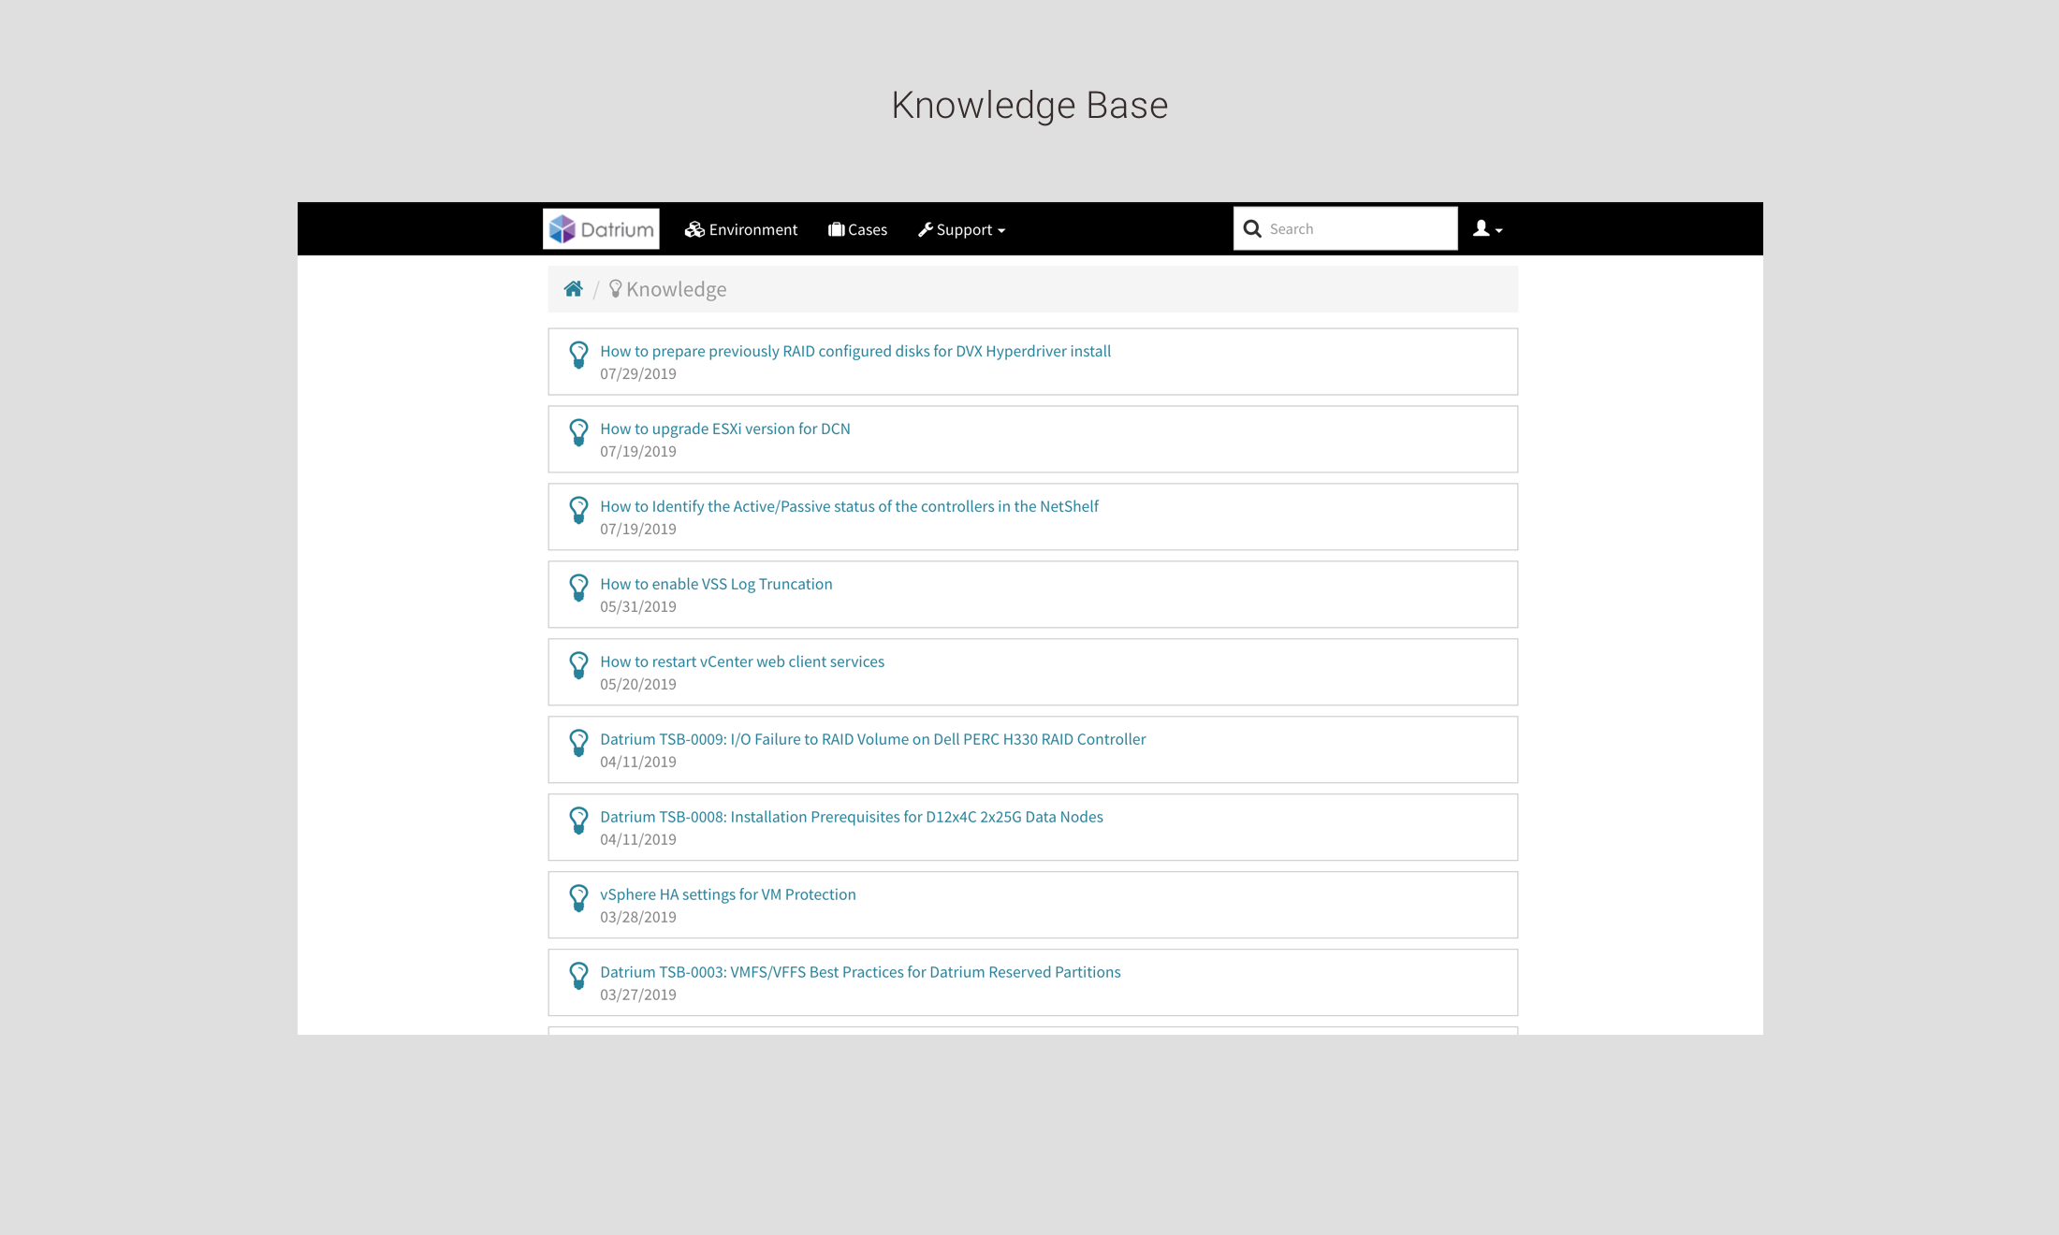Click the Environment cubes icon
2059x1235 pixels.
point(694,229)
